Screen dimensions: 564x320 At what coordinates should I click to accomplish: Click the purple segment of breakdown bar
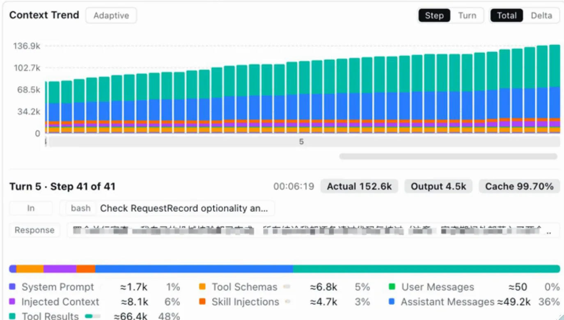(x=60, y=269)
